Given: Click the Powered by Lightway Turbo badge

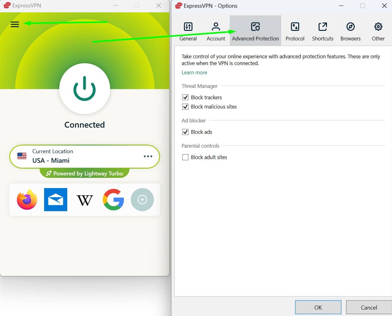Looking at the screenshot, I should [85, 173].
